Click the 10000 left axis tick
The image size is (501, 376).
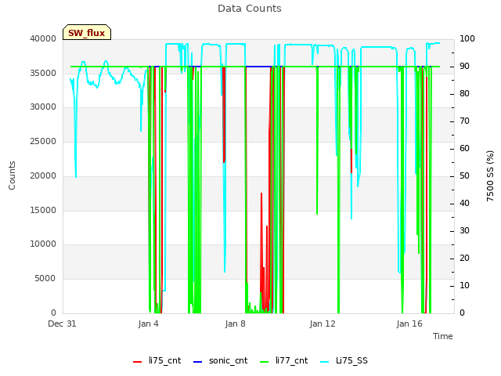43,244
